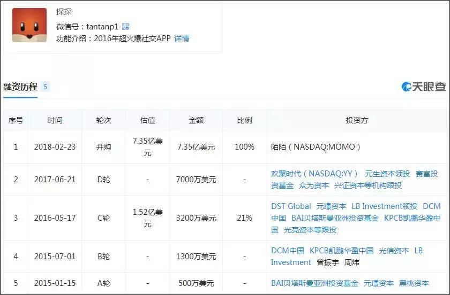450x295 pixels.
Task: Open investor link KPCB凯鹏华盈中国 in C轮 row
Action: coord(356,224)
